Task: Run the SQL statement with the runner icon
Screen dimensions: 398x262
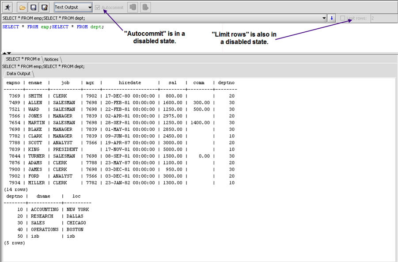Action: click(x=8, y=8)
